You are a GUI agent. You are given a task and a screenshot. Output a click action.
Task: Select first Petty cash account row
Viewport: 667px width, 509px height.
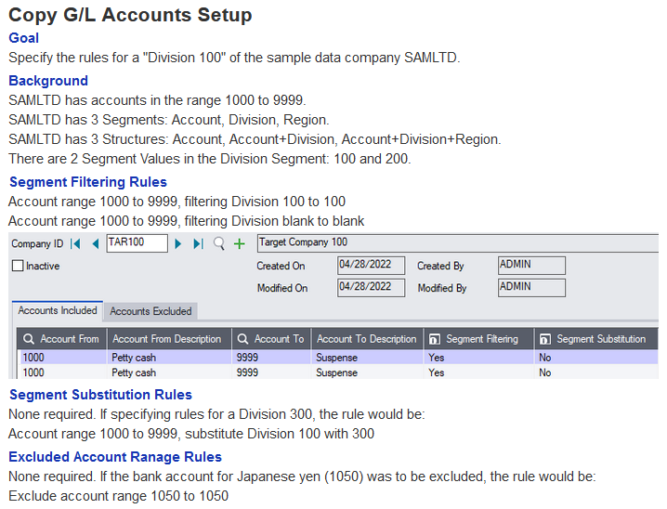(134, 357)
